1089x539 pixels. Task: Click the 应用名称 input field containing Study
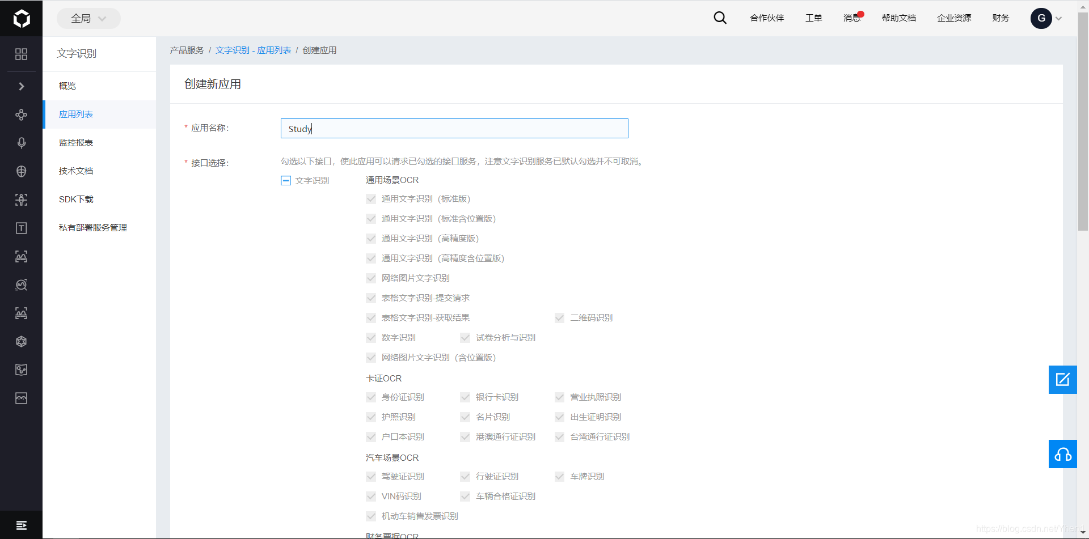pos(454,129)
